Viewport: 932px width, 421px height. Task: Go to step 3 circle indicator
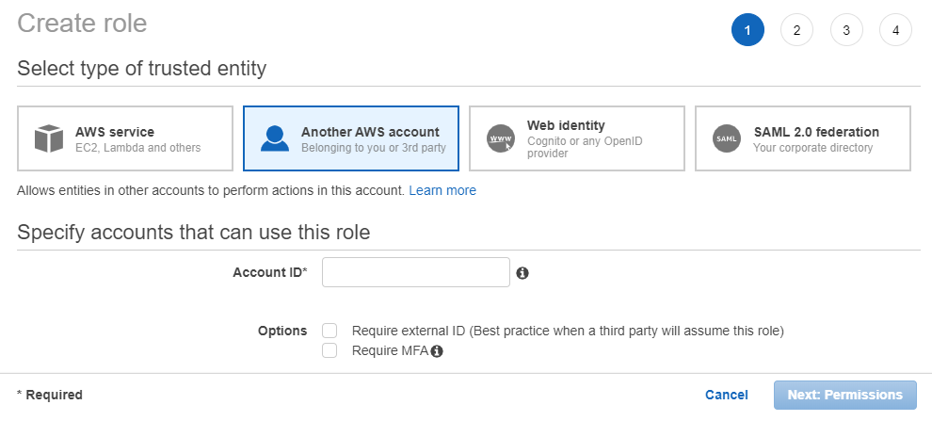point(846,30)
